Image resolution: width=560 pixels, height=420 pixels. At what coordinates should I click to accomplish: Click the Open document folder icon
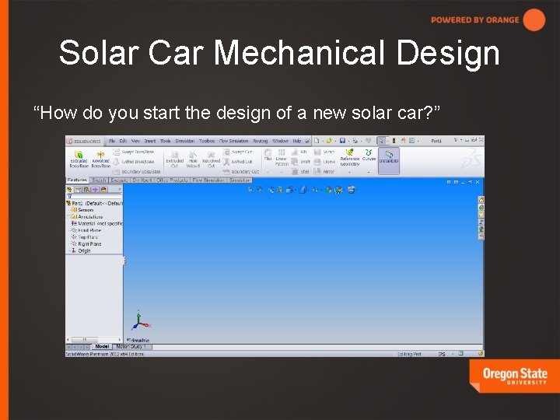pos(329,141)
